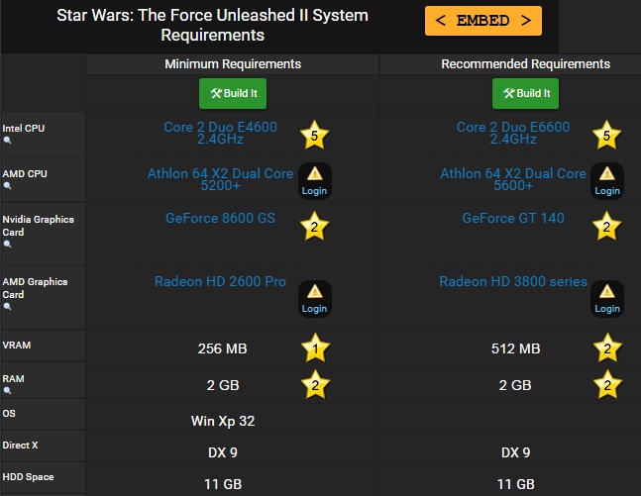Click star rating 1 beside 256 MB VRAM
641x496 pixels.
click(314, 348)
